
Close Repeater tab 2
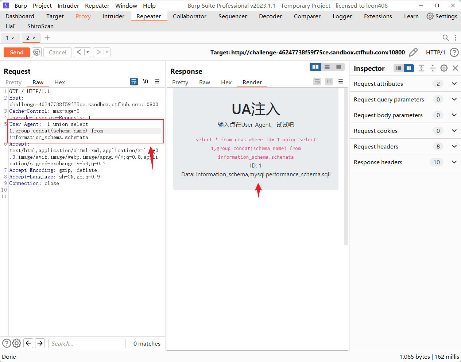click(x=34, y=38)
